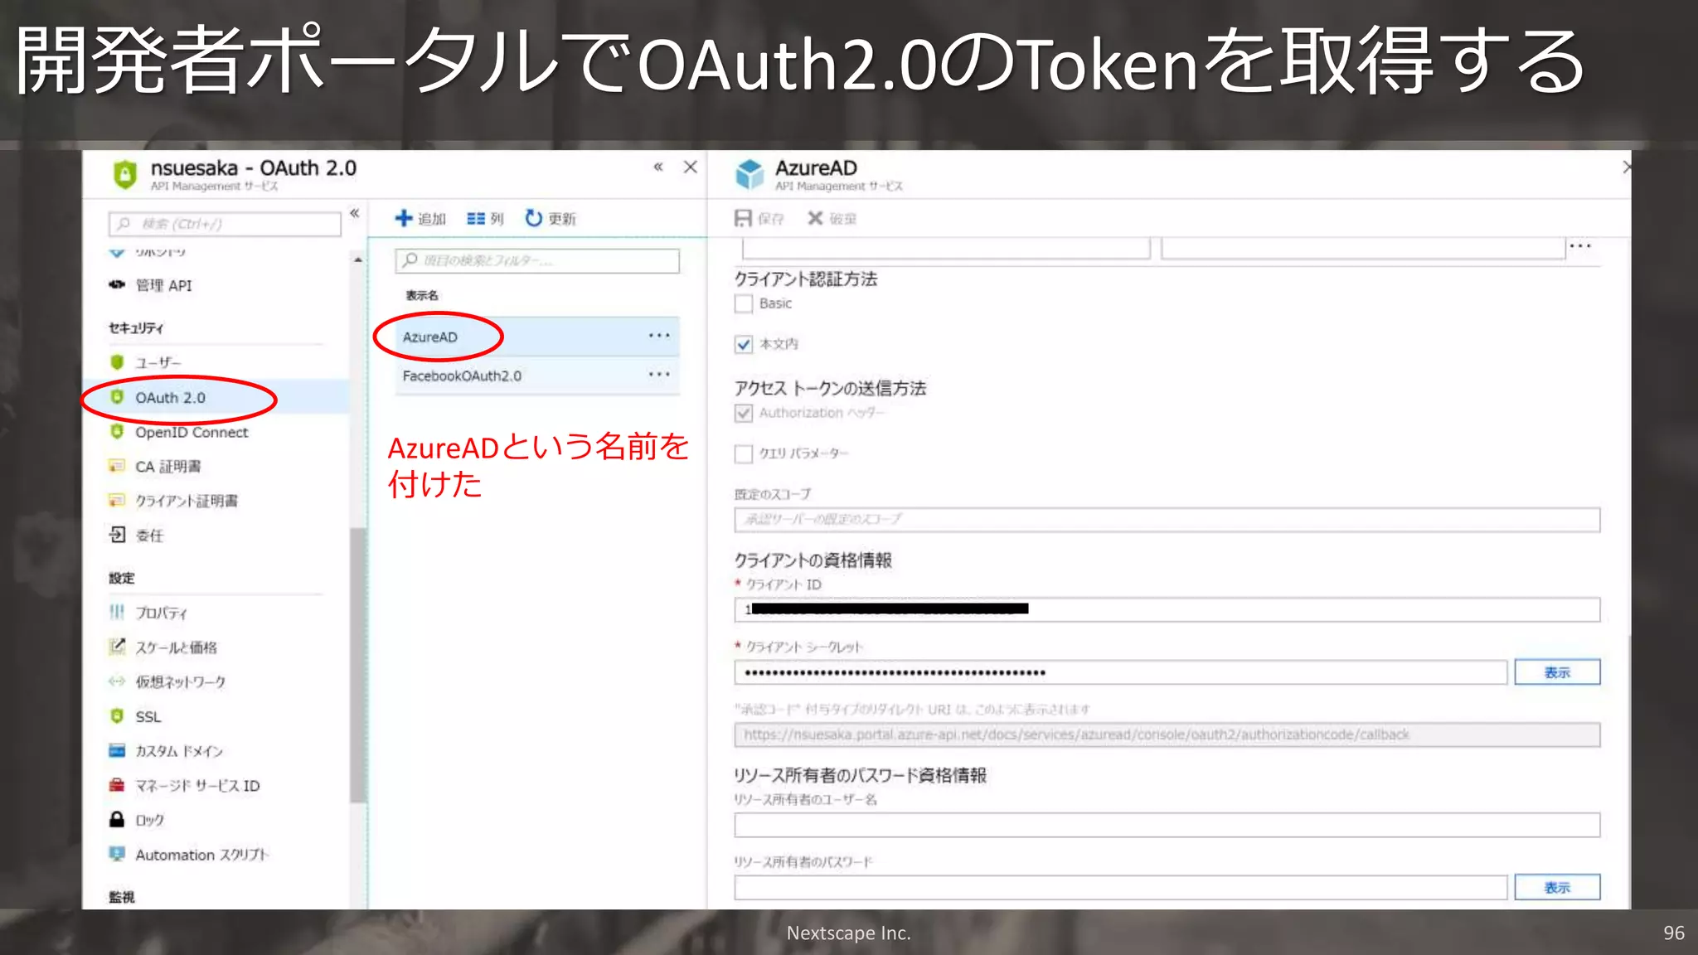Click the 更新 refresh button
This screenshot has height=955, width=1698.
click(x=551, y=219)
